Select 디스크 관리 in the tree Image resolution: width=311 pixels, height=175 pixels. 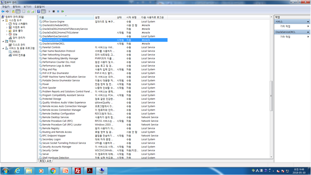point(19,45)
